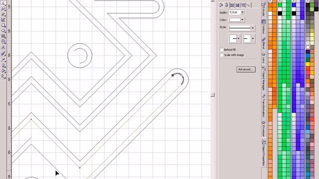Open the Fill tool flyout
This screenshot has width=319, height=179.
[3, 71]
